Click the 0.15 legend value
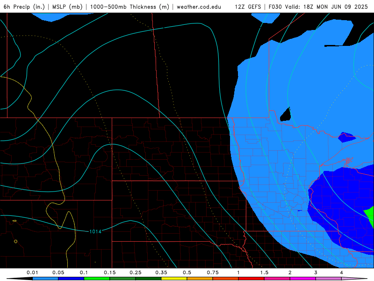Screen dimensions: 374x281 (110, 273)
